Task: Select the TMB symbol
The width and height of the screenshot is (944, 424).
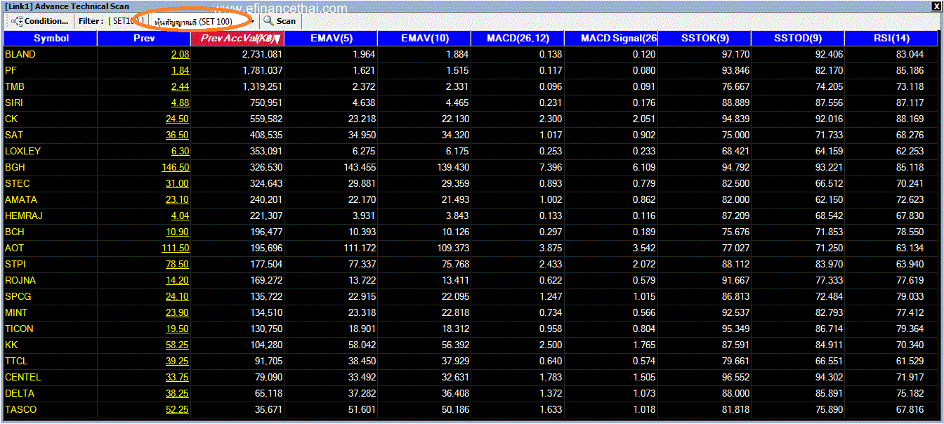Action: click(13, 86)
